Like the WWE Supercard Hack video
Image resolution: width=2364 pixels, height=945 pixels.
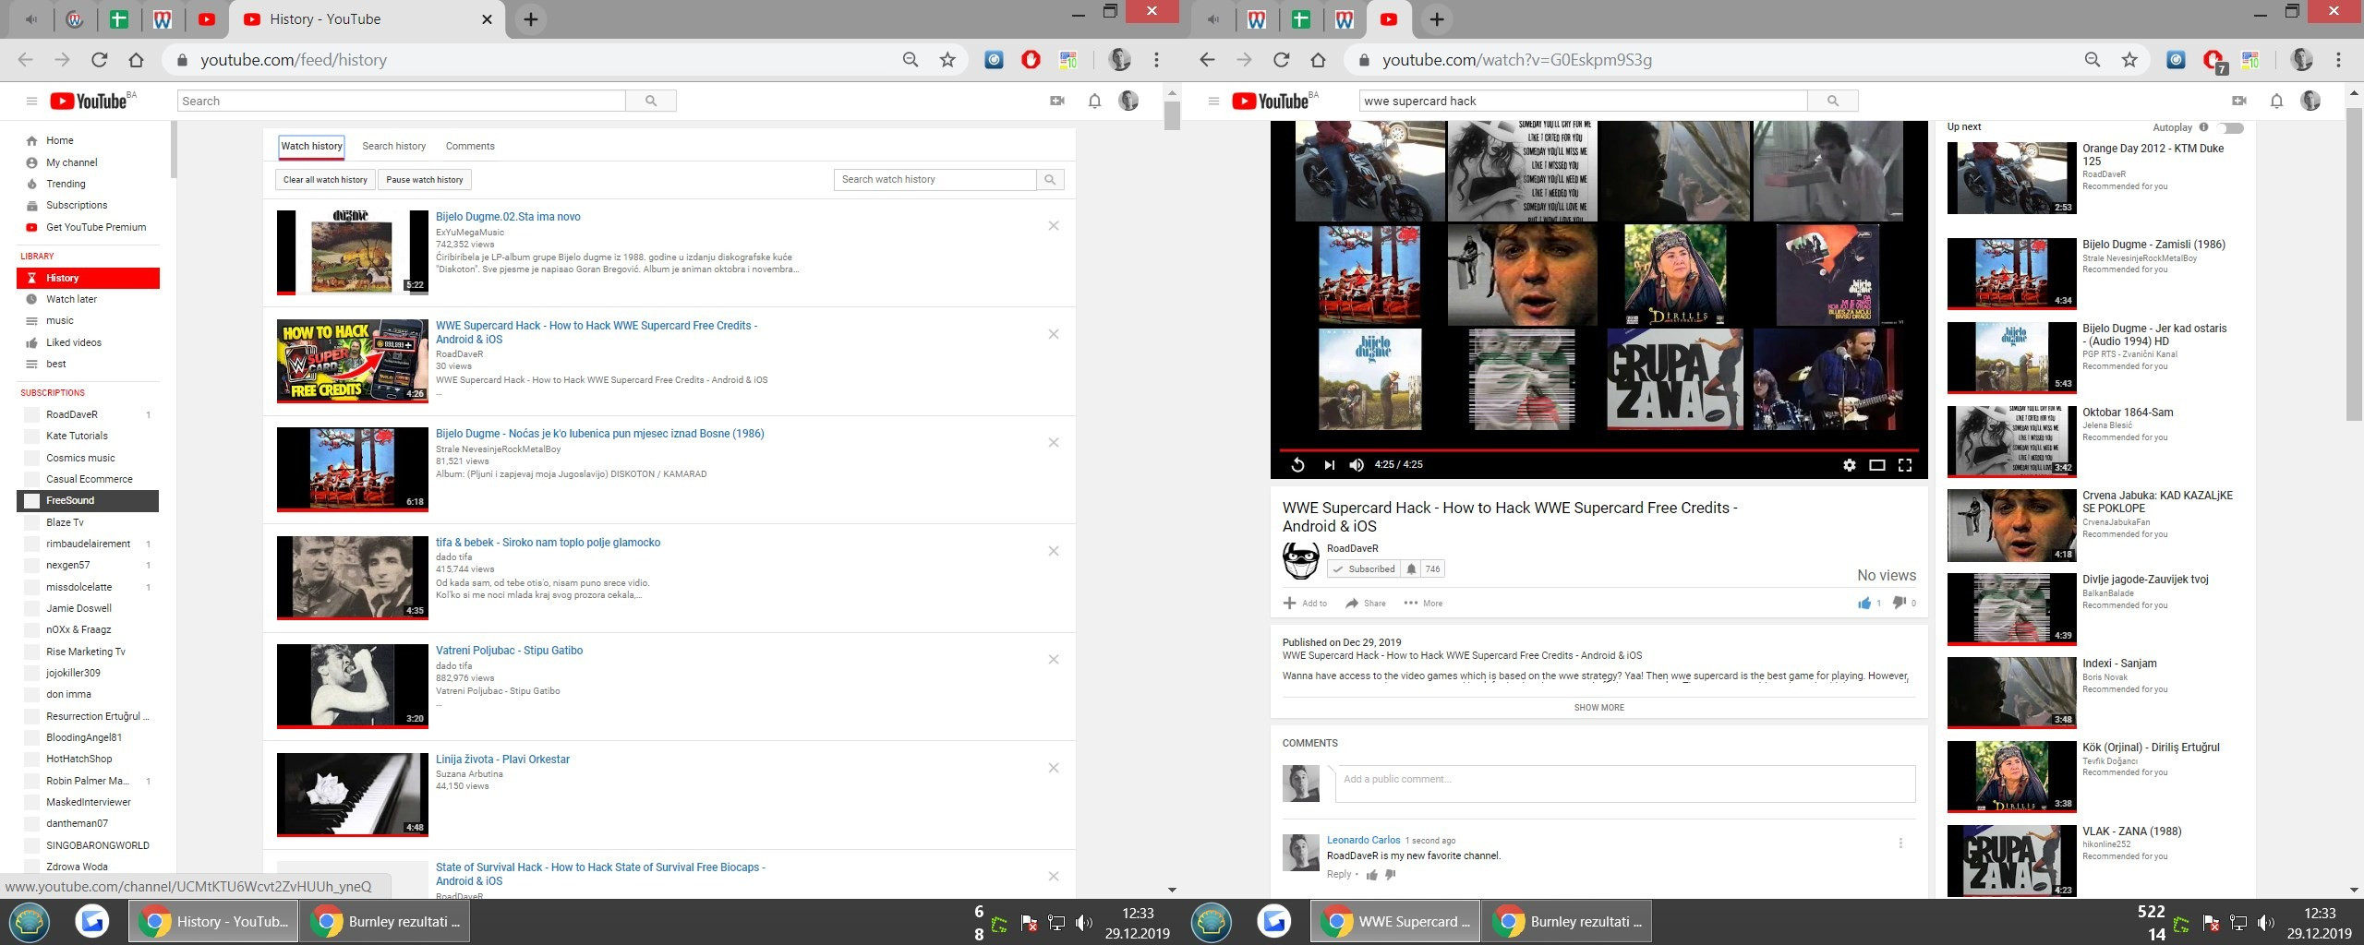tap(1863, 604)
